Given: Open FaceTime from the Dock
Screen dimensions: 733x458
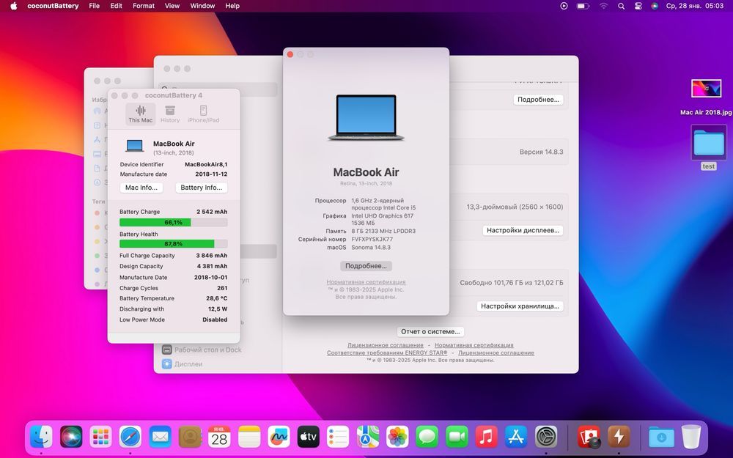Looking at the screenshot, I should (457, 437).
